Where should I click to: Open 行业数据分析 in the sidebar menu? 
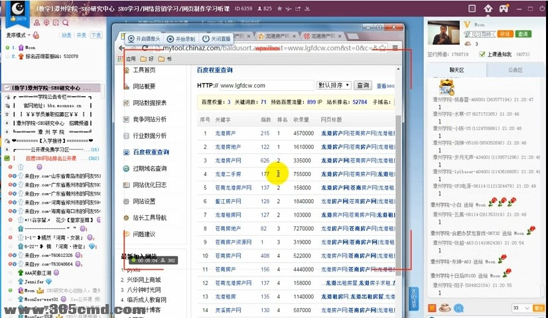tap(149, 135)
